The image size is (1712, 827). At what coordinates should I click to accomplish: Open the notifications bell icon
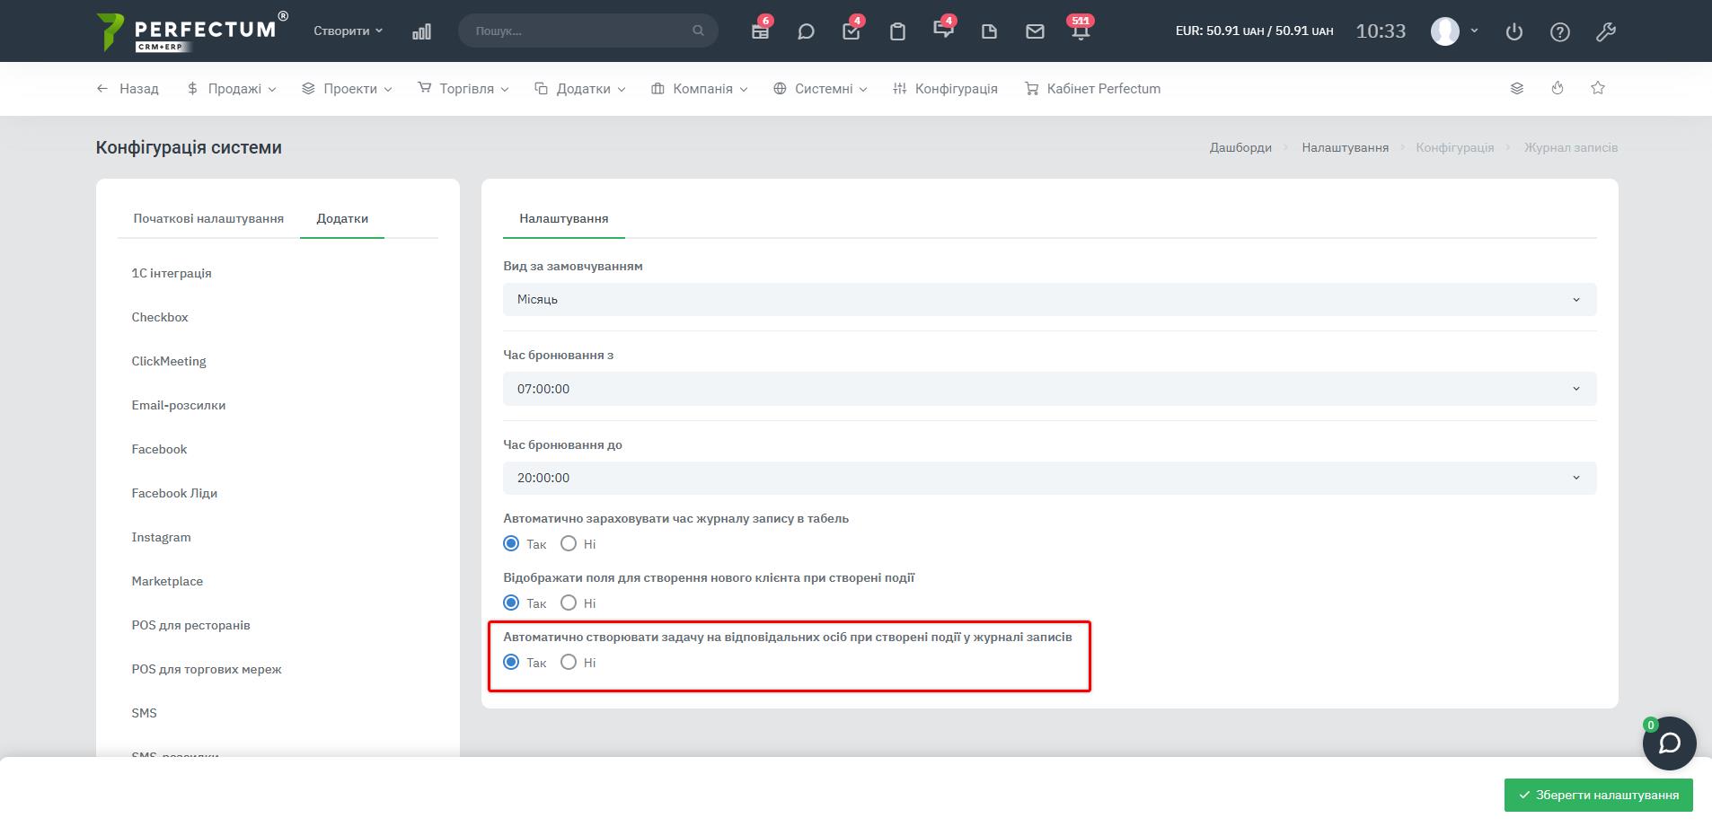pos(1081,31)
